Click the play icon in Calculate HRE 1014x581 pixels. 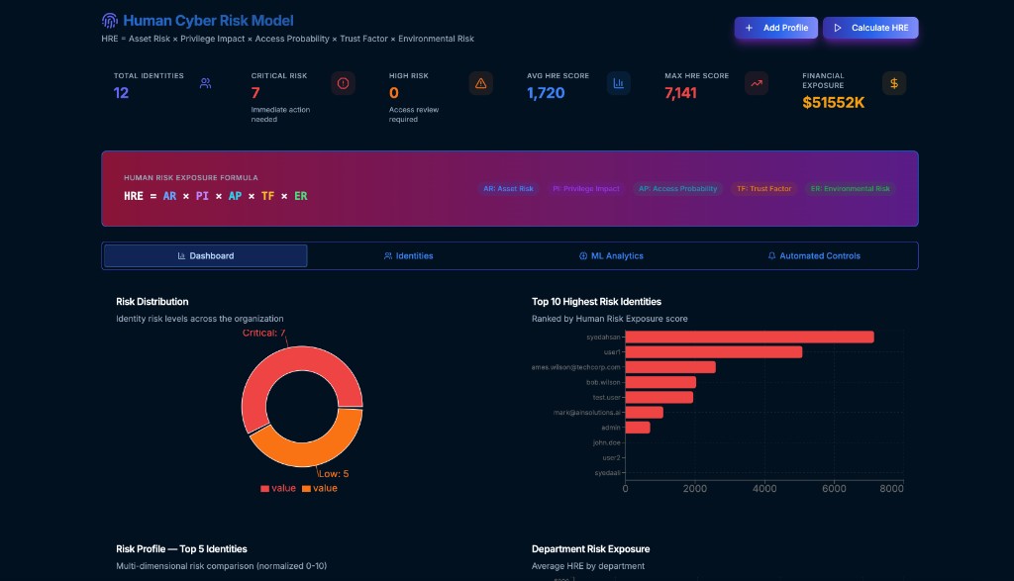coord(838,28)
